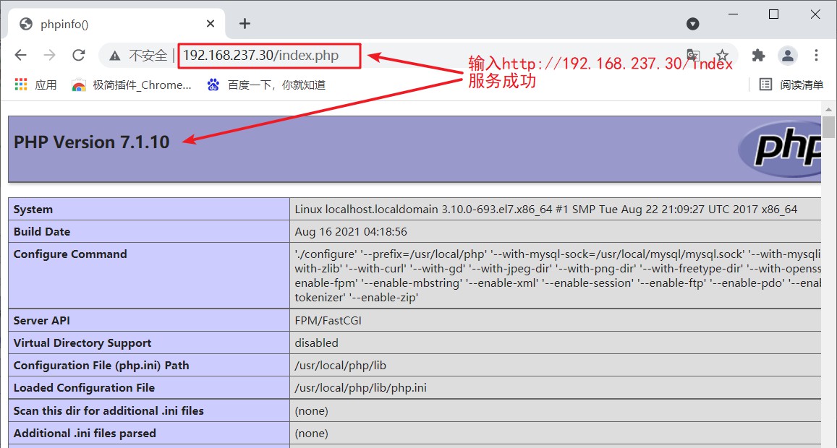Image resolution: width=837 pixels, height=448 pixels.
Task: Click the 'Virtual Directory Support' label
Action: pos(82,343)
